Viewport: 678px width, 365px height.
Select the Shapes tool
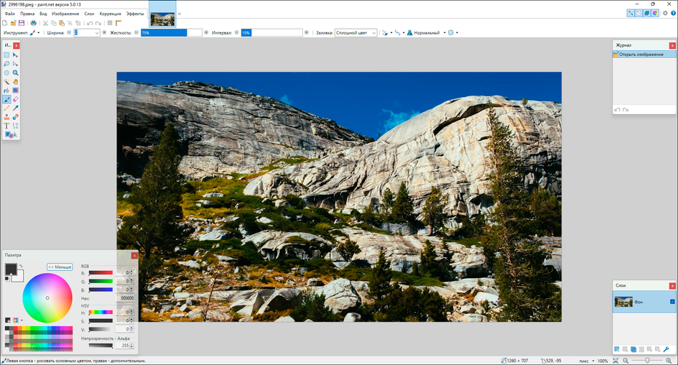10,135
